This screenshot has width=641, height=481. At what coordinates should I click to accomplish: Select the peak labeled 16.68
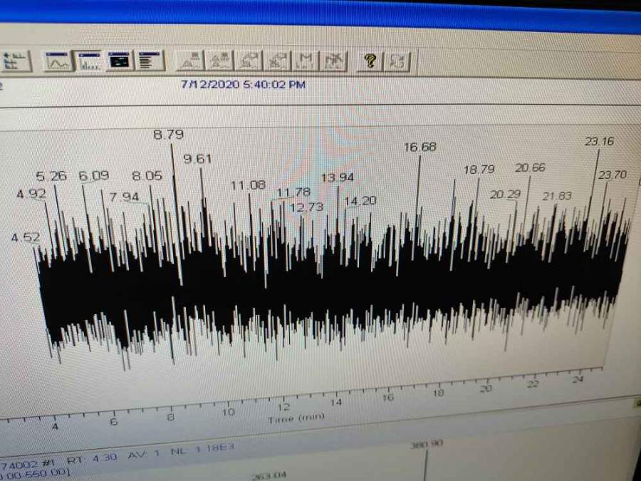pos(420,147)
